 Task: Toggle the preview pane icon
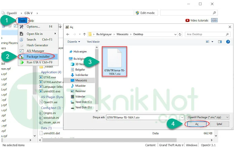pos(220,42)
